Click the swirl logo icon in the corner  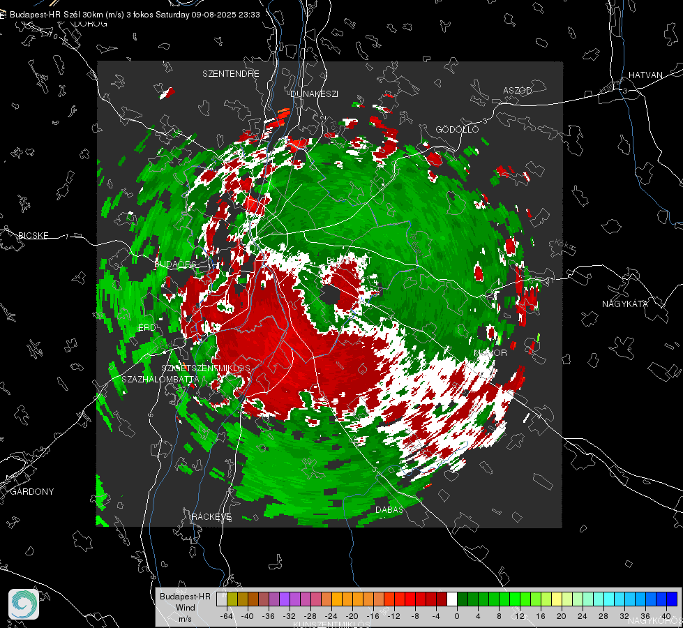click(24, 604)
